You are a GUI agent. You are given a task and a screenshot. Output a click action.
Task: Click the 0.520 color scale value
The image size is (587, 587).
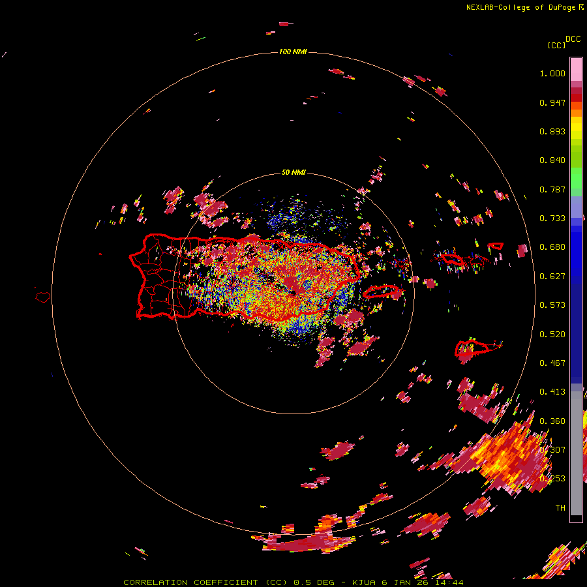[552, 335]
